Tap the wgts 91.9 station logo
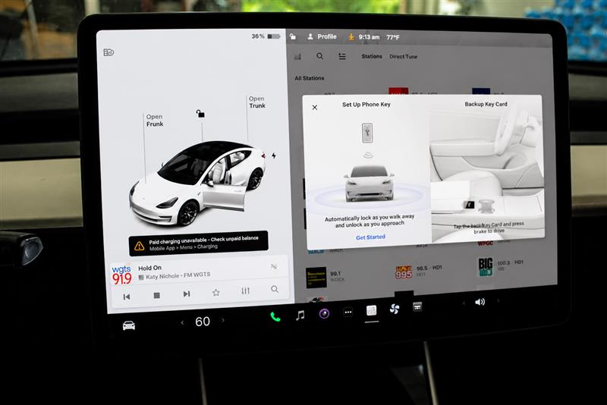607x405 pixels. pos(121,275)
